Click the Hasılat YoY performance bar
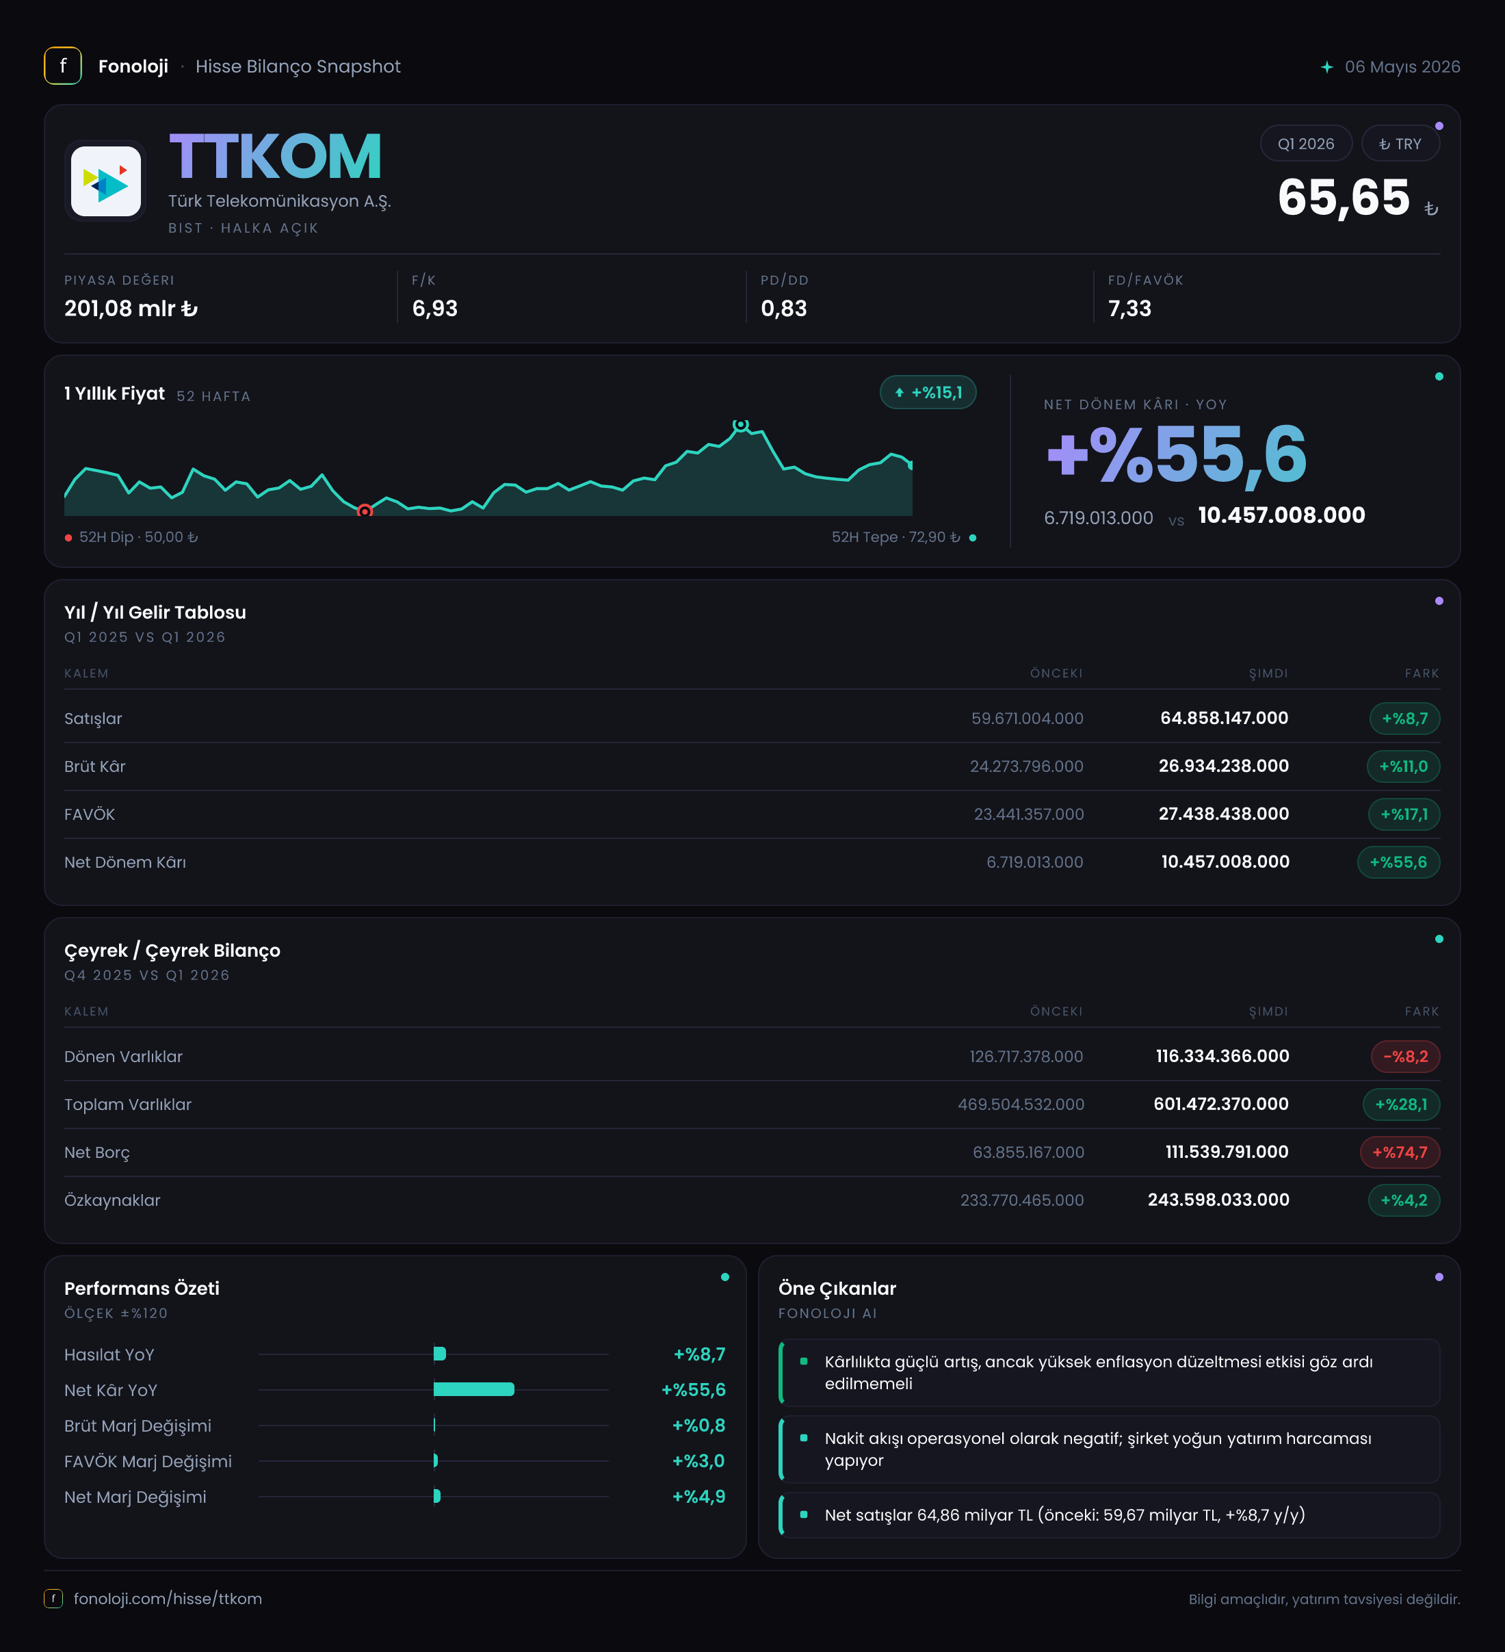This screenshot has width=1505, height=1652. [x=440, y=1354]
